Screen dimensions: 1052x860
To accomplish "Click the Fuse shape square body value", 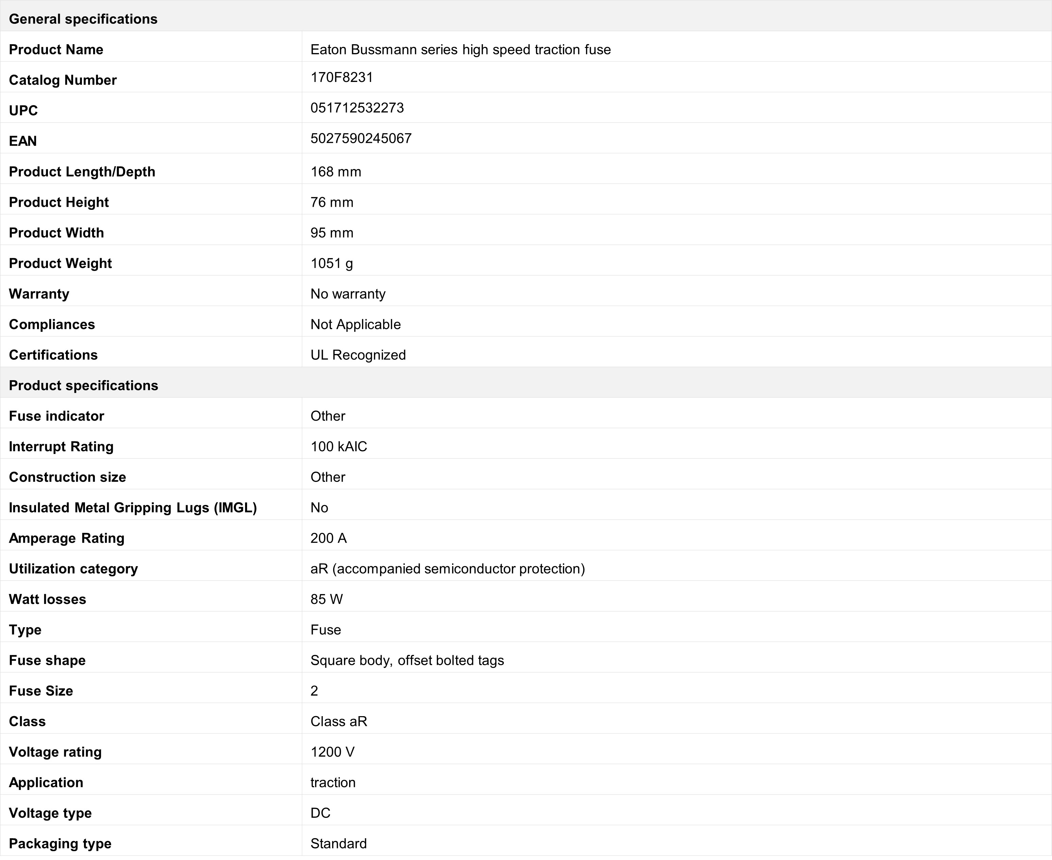I will tap(407, 660).
